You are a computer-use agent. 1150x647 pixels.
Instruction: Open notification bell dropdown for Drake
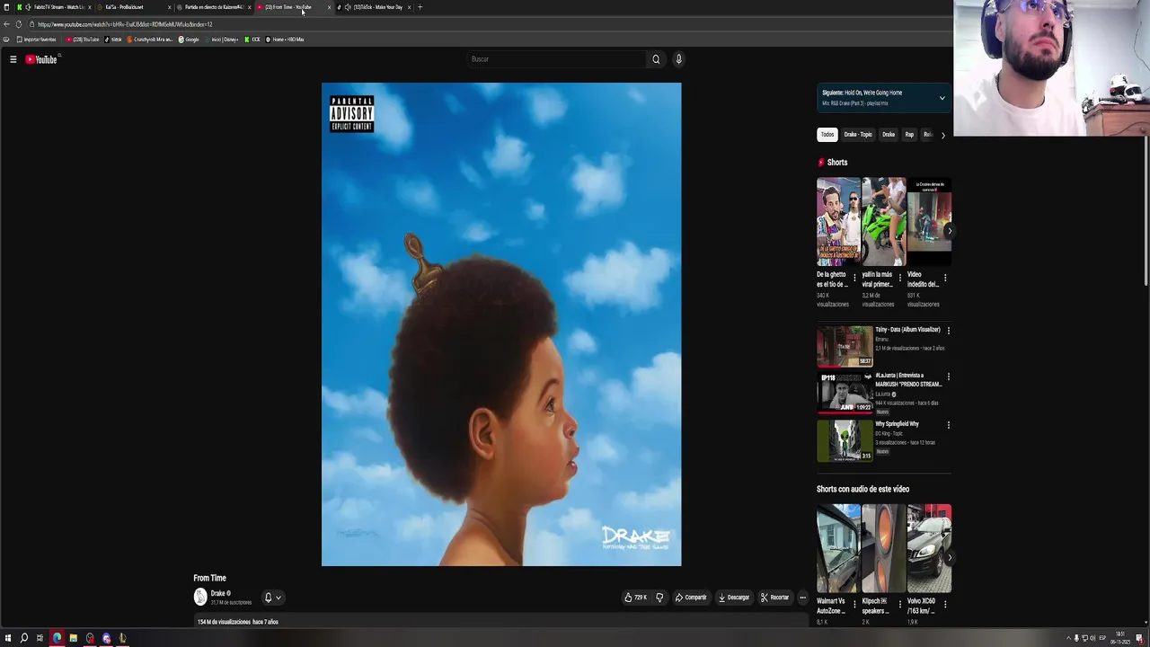click(x=272, y=598)
